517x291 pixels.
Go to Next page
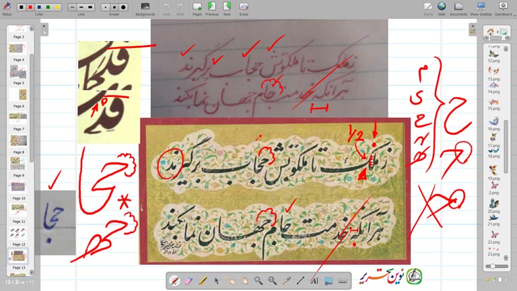[226, 7]
